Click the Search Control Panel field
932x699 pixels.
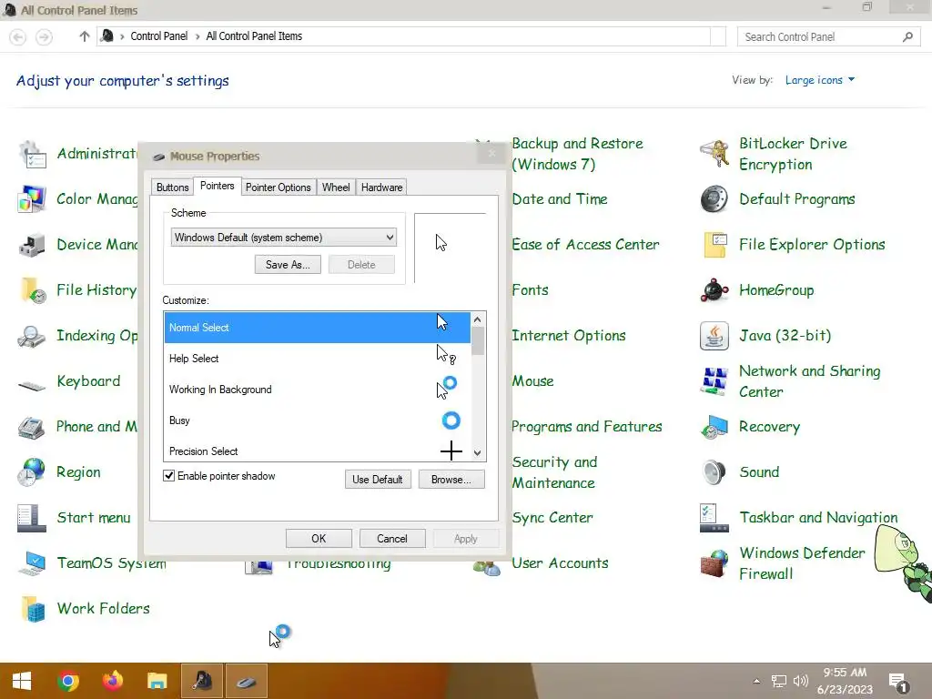coord(828,36)
